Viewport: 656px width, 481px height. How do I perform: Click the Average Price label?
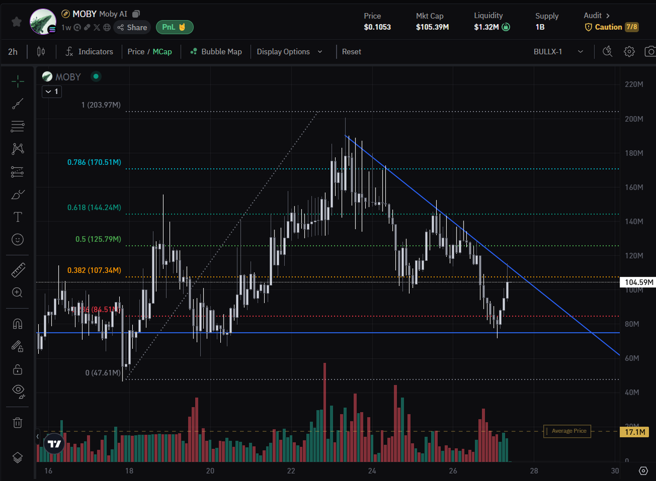point(569,431)
